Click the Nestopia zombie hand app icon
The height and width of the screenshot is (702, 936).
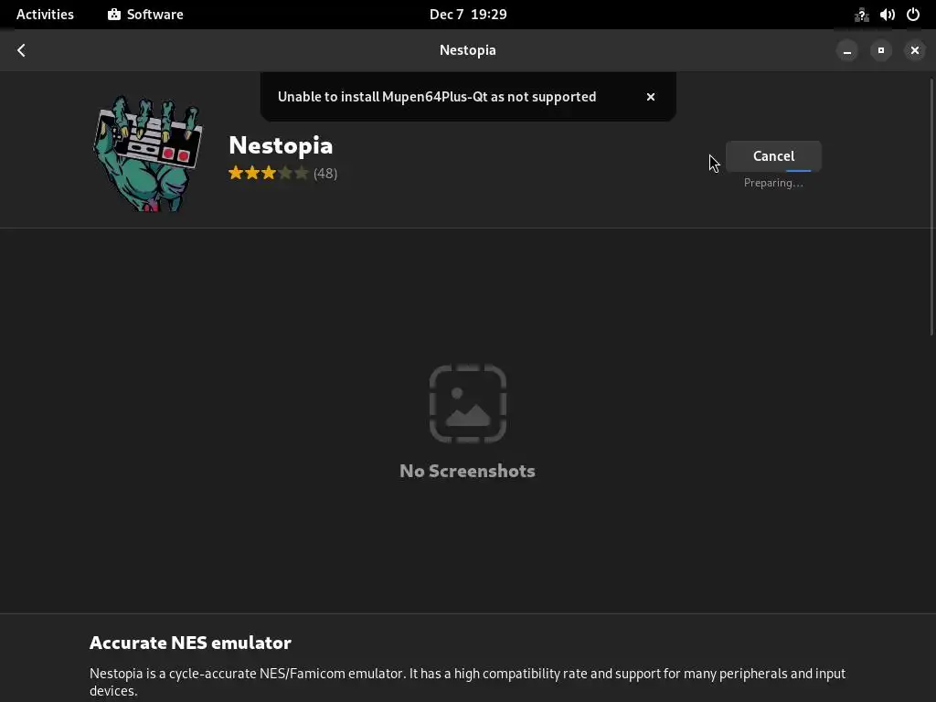tap(148, 154)
